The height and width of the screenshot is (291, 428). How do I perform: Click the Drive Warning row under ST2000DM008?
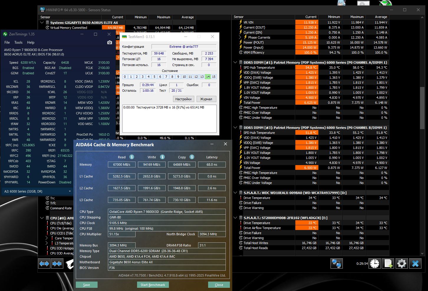click(x=312, y=238)
